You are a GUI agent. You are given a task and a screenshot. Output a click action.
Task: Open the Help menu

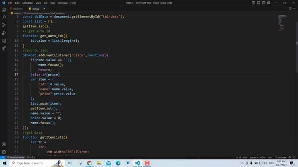(73, 3)
